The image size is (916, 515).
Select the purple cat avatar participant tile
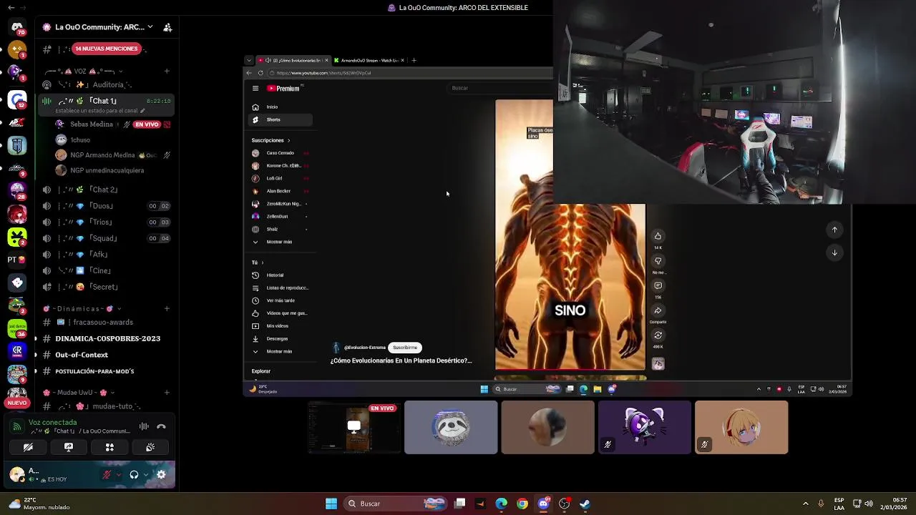(645, 428)
